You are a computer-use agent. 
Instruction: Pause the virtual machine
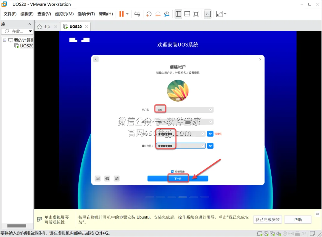pos(121,14)
